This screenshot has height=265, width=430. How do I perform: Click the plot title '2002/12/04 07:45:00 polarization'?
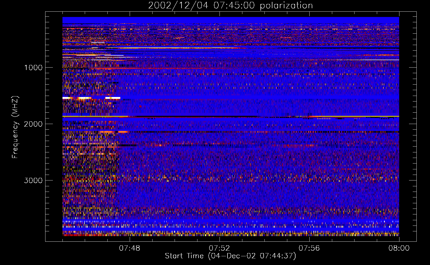pyautogui.click(x=230, y=6)
